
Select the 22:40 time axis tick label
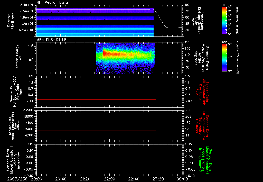click(x=134, y=179)
